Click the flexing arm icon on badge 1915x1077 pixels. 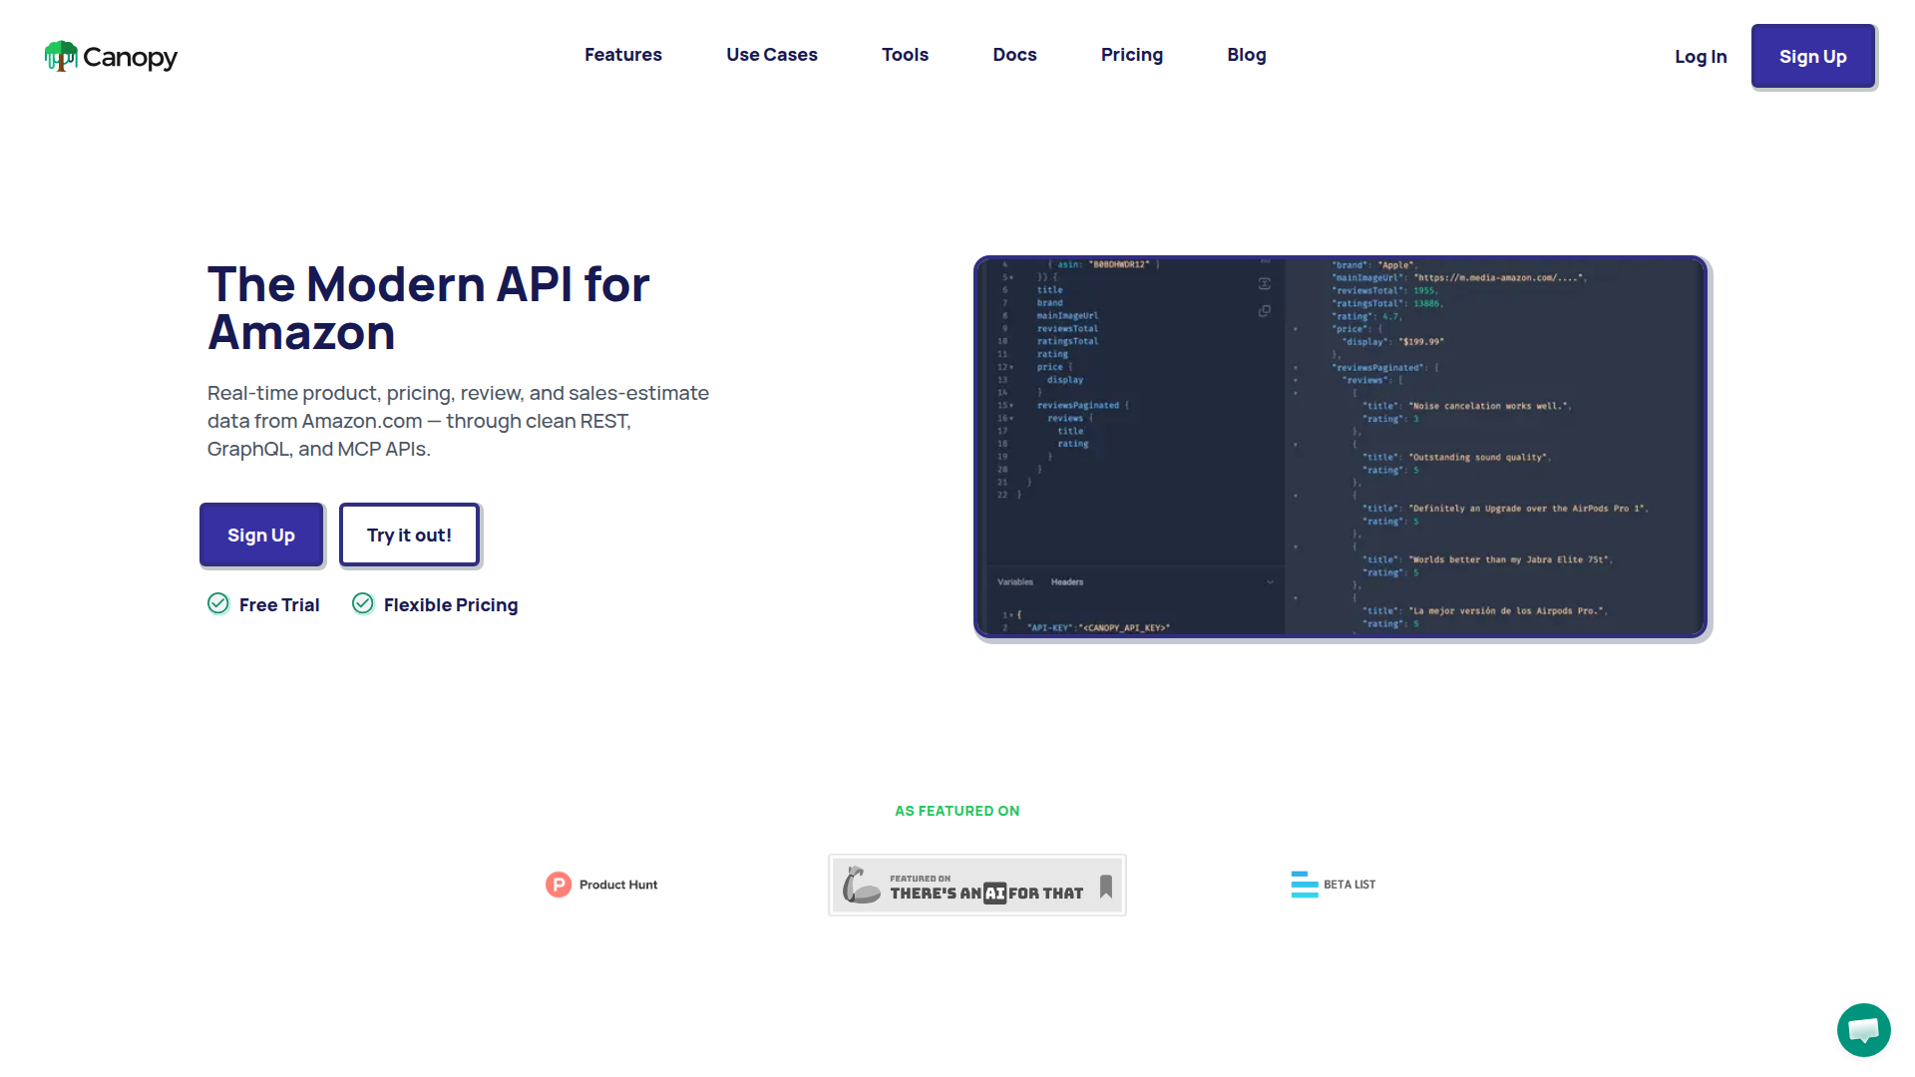pyautogui.click(x=861, y=885)
